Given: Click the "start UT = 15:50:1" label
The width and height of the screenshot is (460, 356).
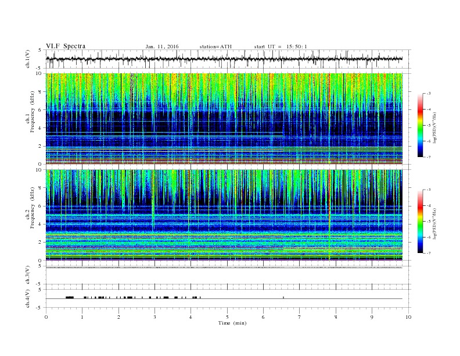Looking at the screenshot, I should 281,47.
